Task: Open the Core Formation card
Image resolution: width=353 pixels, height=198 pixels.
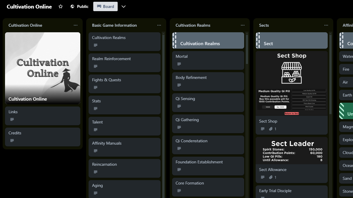Action: [x=208, y=187]
